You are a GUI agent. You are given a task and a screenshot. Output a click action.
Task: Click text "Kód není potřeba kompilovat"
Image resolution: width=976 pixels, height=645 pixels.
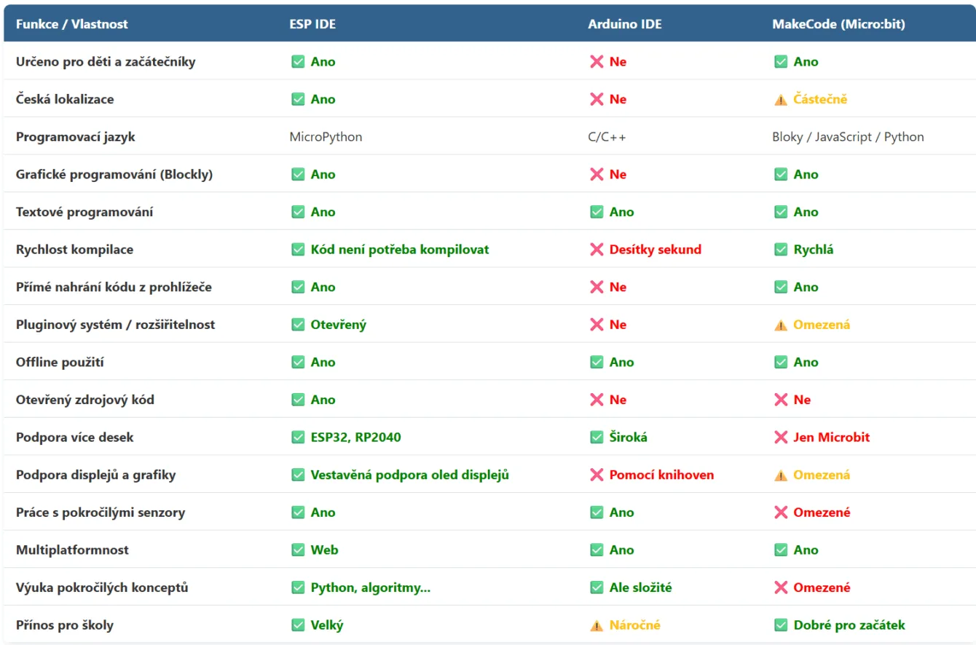click(x=400, y=250)
